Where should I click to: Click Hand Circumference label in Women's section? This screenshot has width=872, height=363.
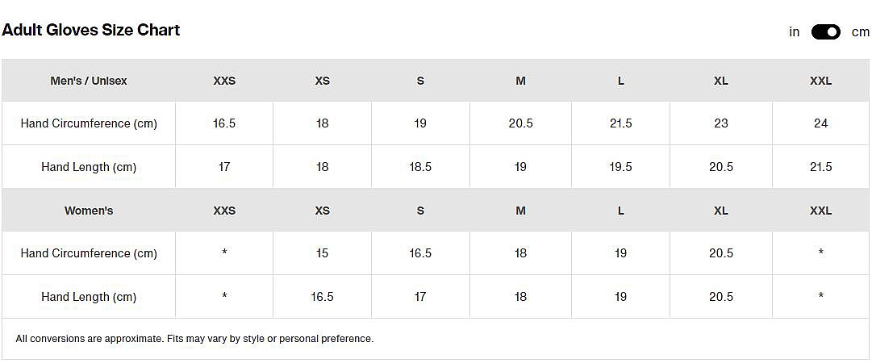(x=89, y=253)
